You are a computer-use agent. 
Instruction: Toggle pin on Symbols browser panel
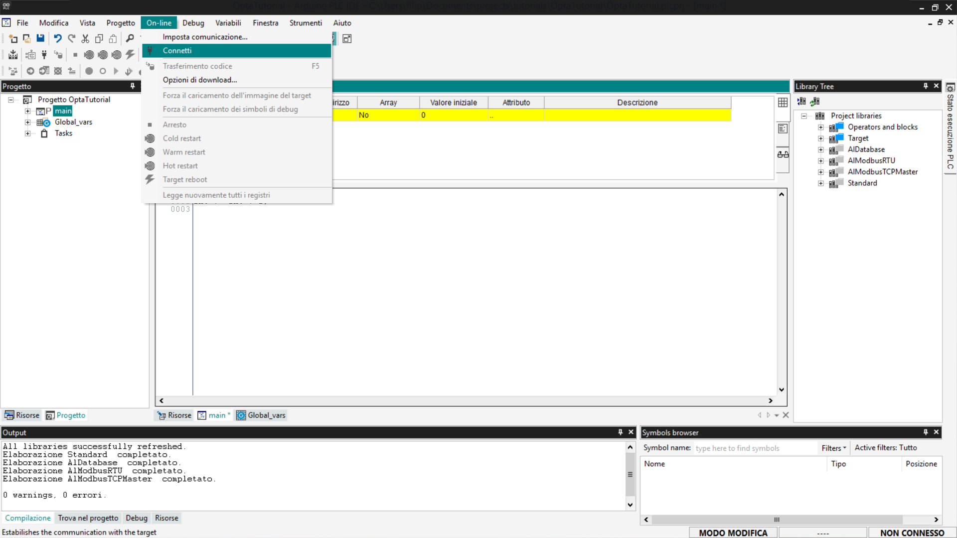(926, 432)
